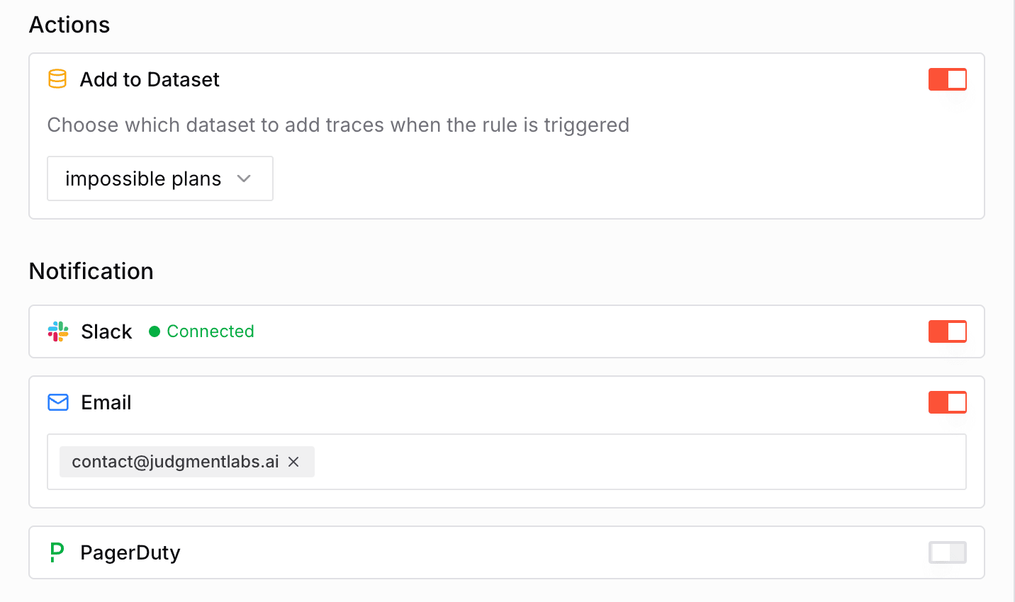The image size is (1015, 602).
Task: Click the green Slack status dot
Action: pos(155,331)
